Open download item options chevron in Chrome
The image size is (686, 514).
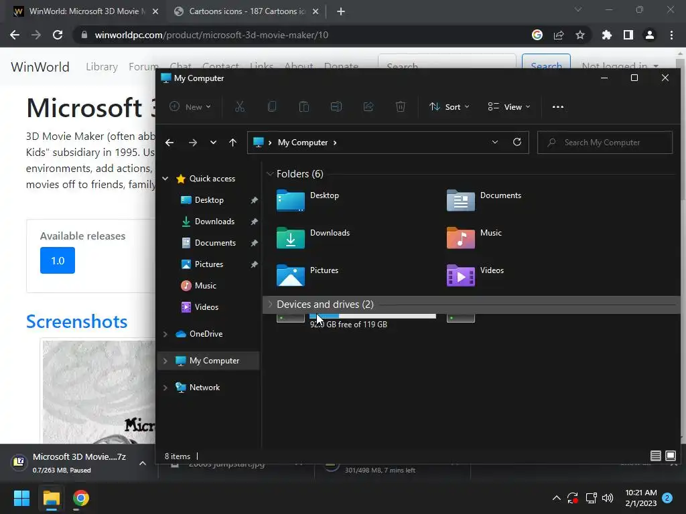coord(143,463)
